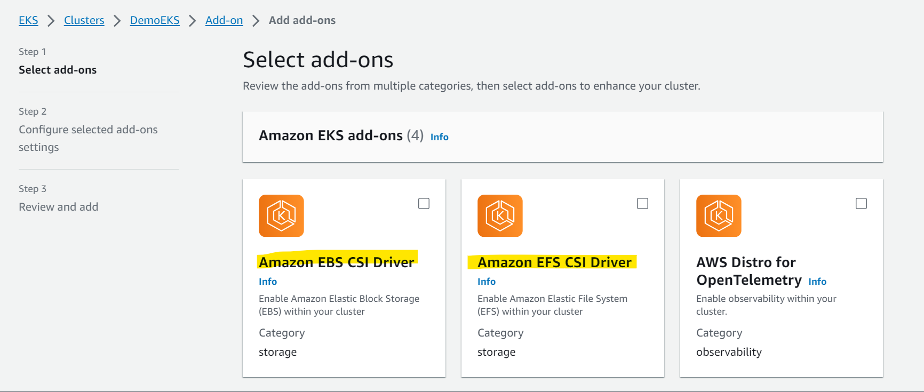Select Step 1 Select add-ons in the wizard
The image size is (924, 392).
(58, 70)
